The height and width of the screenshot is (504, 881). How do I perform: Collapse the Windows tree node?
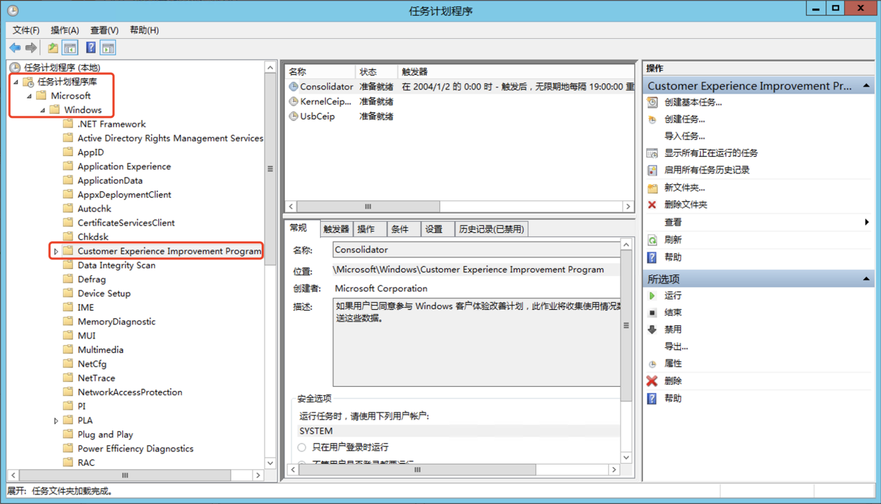(43, 110)
